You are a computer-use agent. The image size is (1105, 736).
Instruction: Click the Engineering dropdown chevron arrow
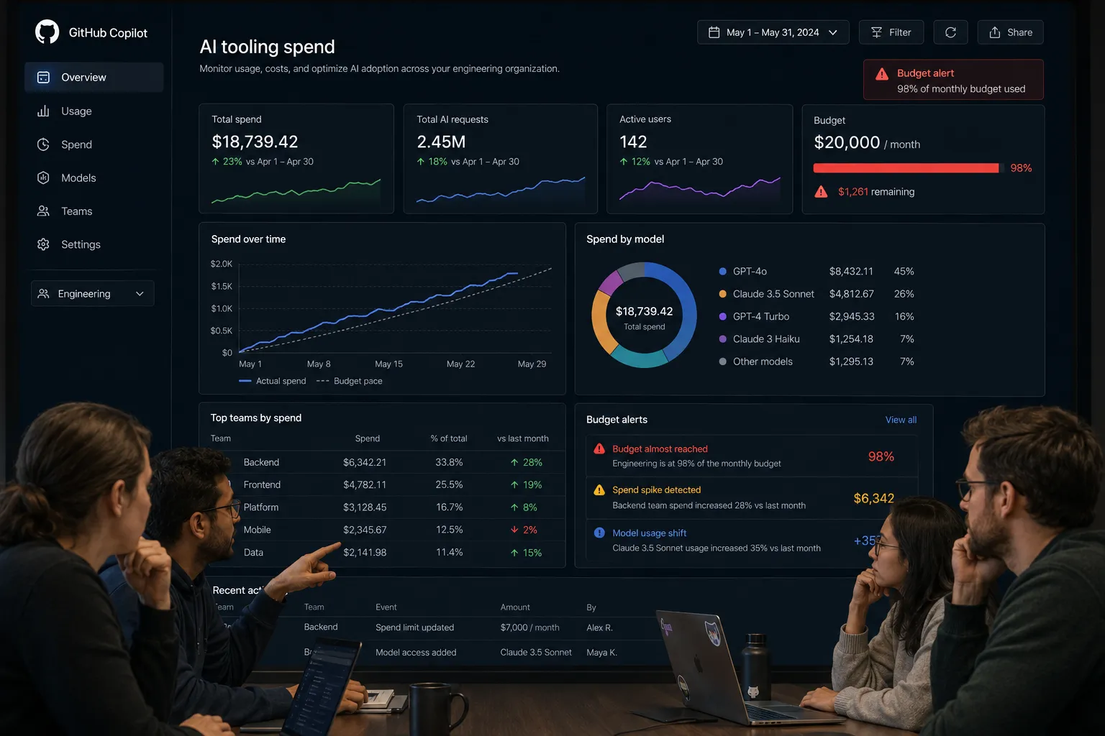tap(140, 293)
